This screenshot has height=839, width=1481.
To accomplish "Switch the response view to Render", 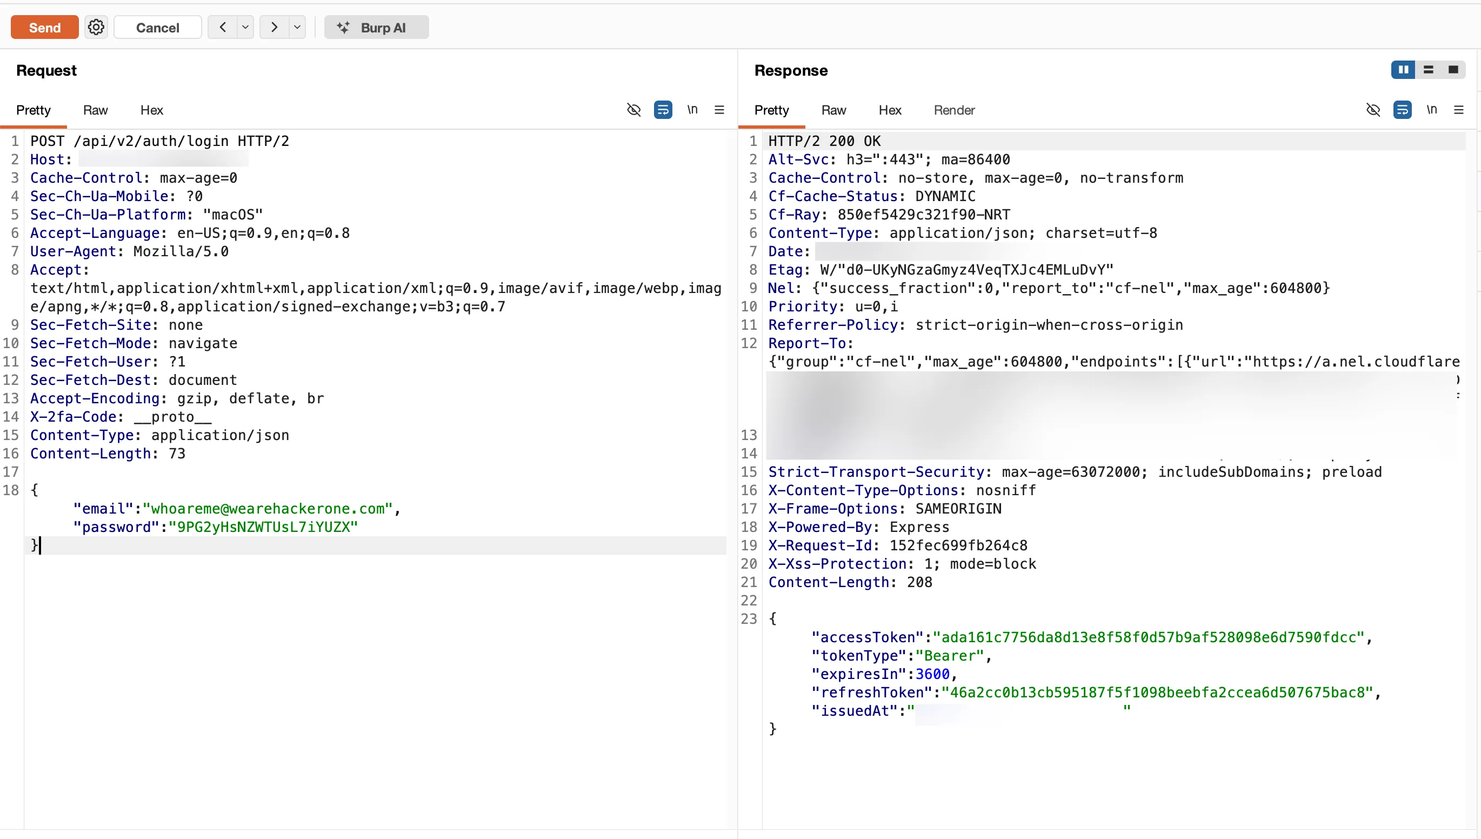I will tap(954, 110).
